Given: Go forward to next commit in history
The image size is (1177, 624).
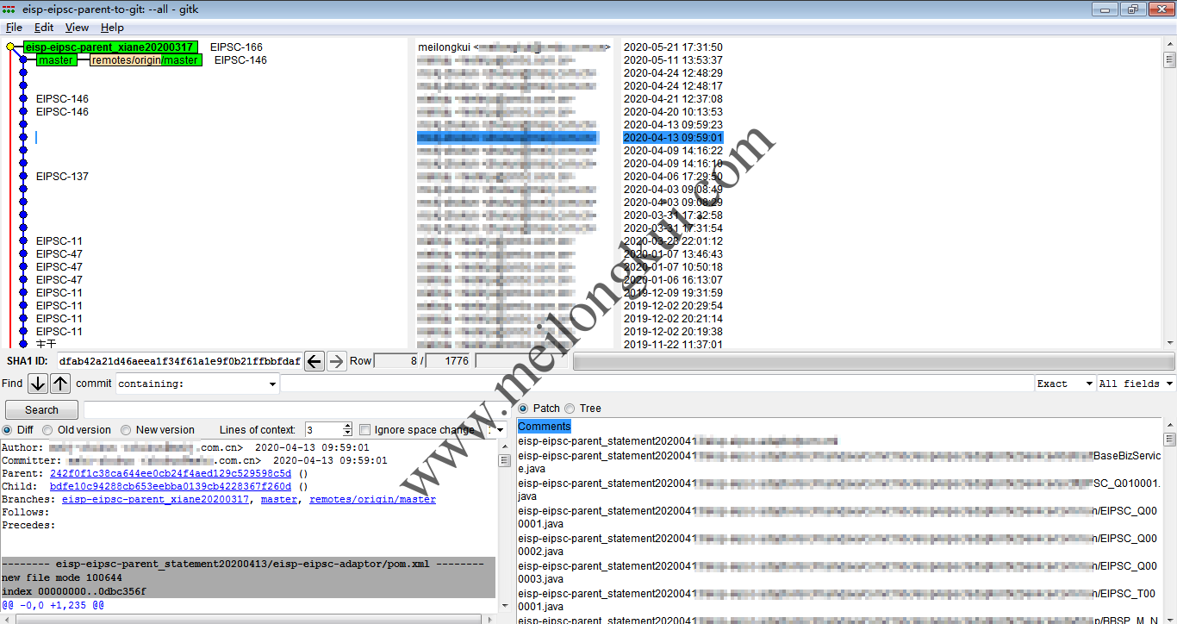Looking at the screenshot, I should point(336,361).
